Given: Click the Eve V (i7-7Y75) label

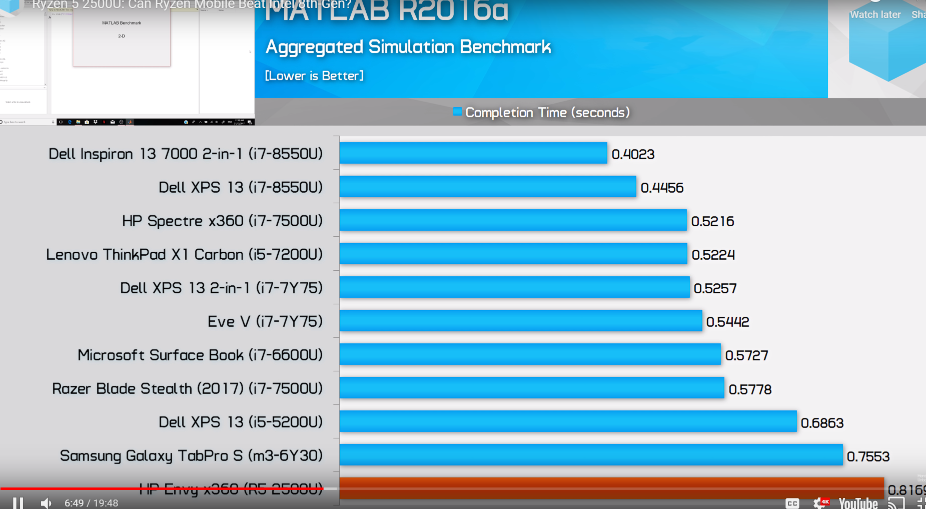Looking at the screenshot, I should [x=265, y=321].
